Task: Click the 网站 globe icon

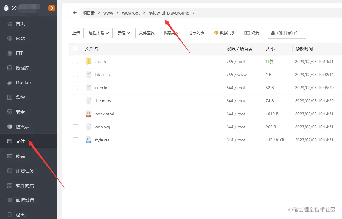Action: coord(10,38)
